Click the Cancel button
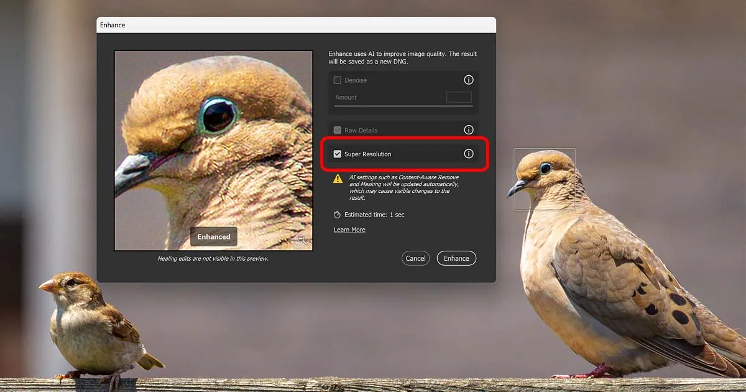 pyautogui.click(x=415, y=258)
